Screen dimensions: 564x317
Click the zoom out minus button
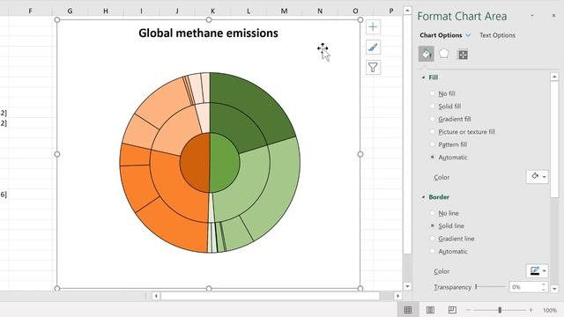tap(468, 310)
